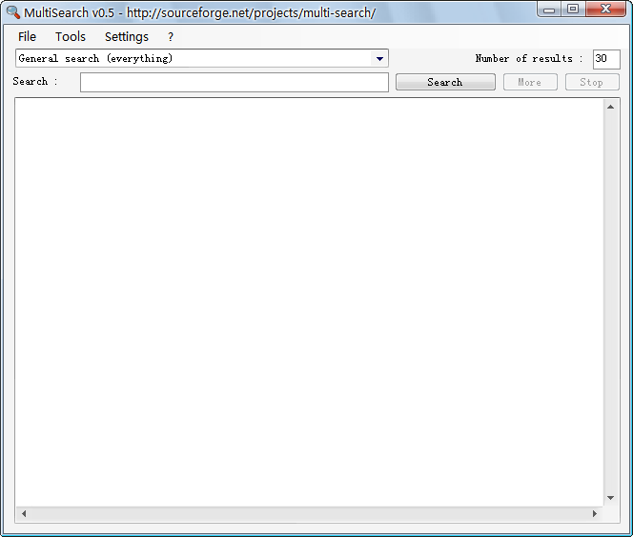Open the File menu
Screen dimensions: 633x537
pyautogui.click(x=27, y=36)
